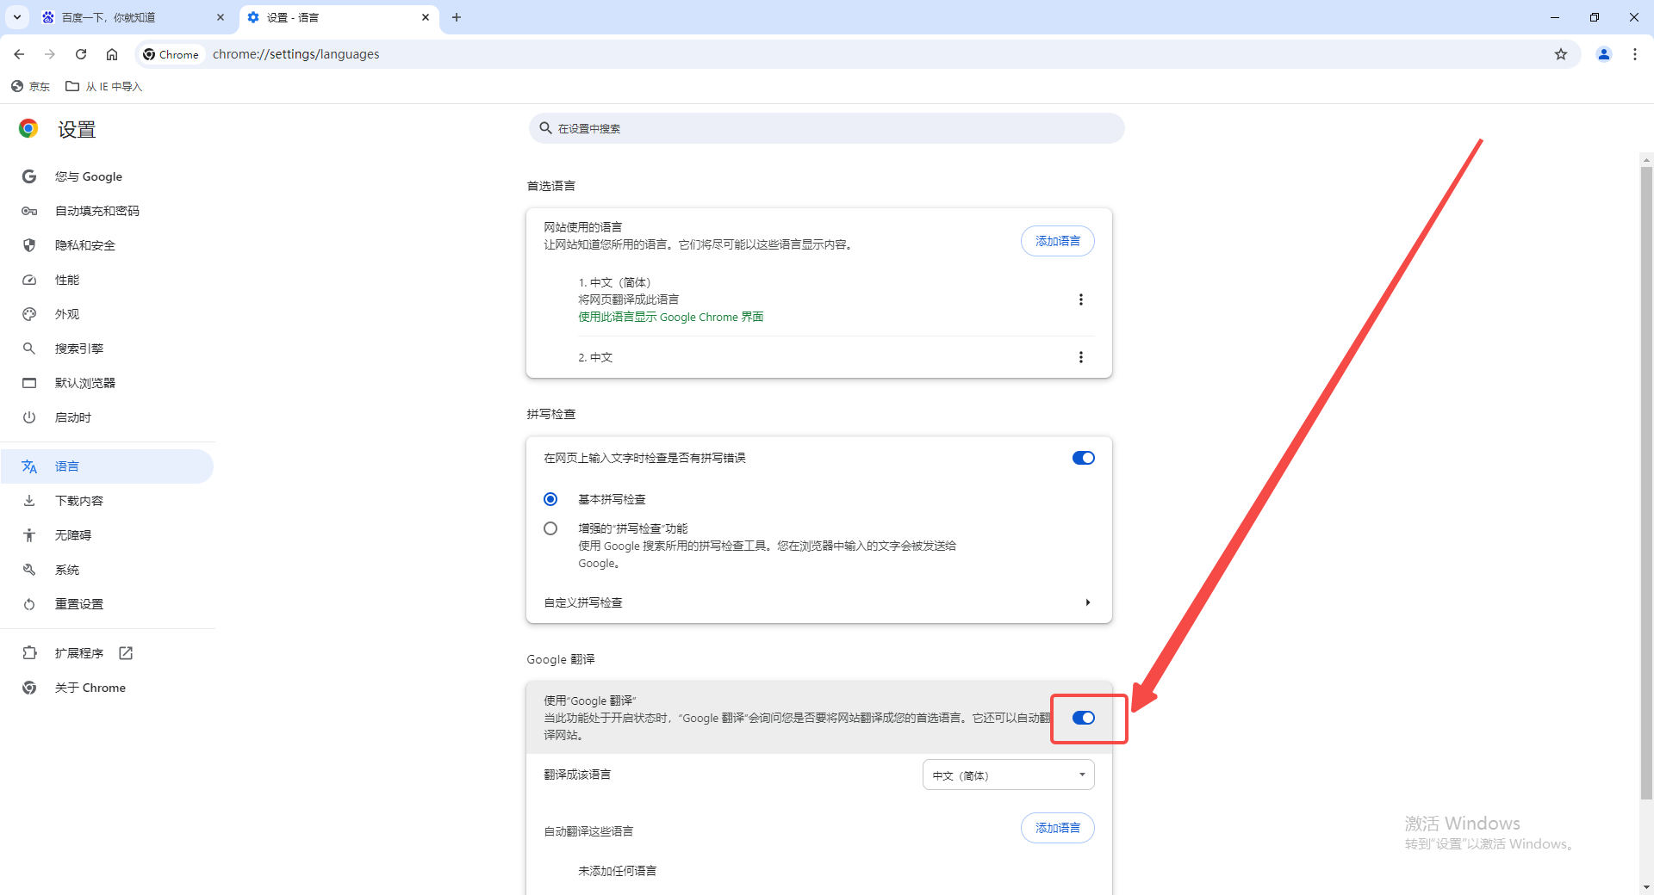Image resolution: width=1654 pixels, height=895 pixels.
Task: Toggle the 拼写检查 spell check switch
Action: click(1083, 458)
